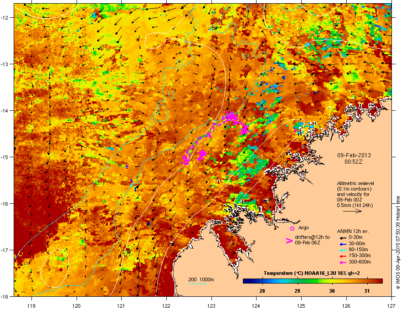Click the cyan 200 1000m depth contour legend line
401x310 pixels.
pos(197,284)
